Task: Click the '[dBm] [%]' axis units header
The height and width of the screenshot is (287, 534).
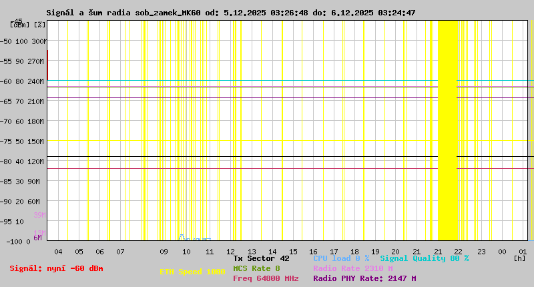Action: pos(28,25)
